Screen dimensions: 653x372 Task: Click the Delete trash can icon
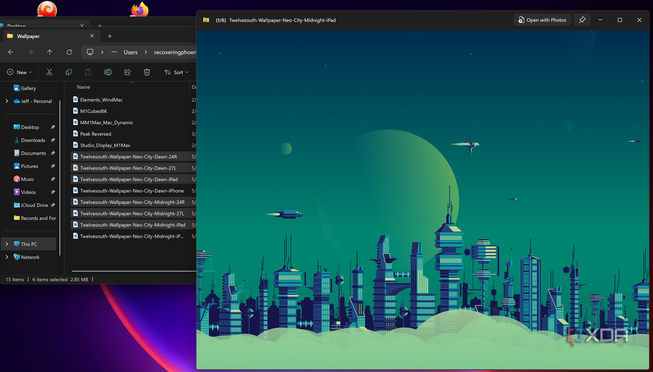(147, 72)
